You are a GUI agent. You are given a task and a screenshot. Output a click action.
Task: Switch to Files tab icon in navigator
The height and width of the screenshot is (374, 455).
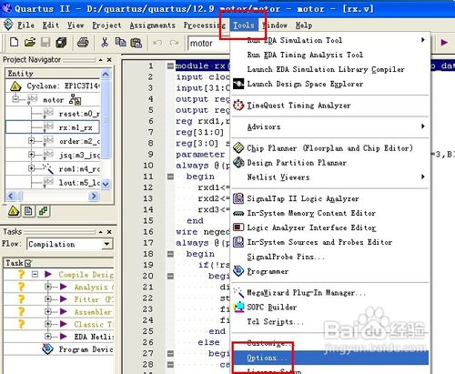click(28, 210)
